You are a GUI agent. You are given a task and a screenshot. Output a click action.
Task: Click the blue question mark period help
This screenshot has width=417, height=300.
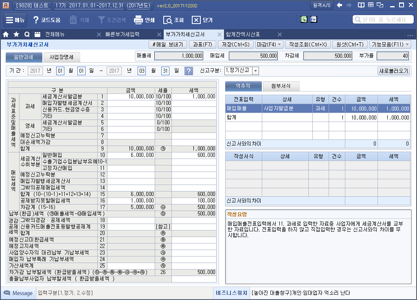coord(189,71)
